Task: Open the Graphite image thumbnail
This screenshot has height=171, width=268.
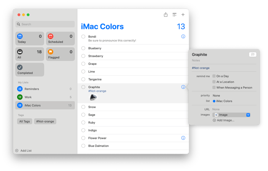Action: click(93, 97)
